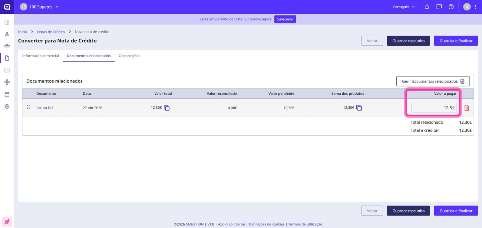Select the Documentos relacionados tab

[x=89, y=56]
